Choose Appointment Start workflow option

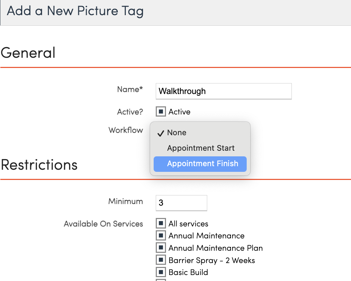point(201,148)
